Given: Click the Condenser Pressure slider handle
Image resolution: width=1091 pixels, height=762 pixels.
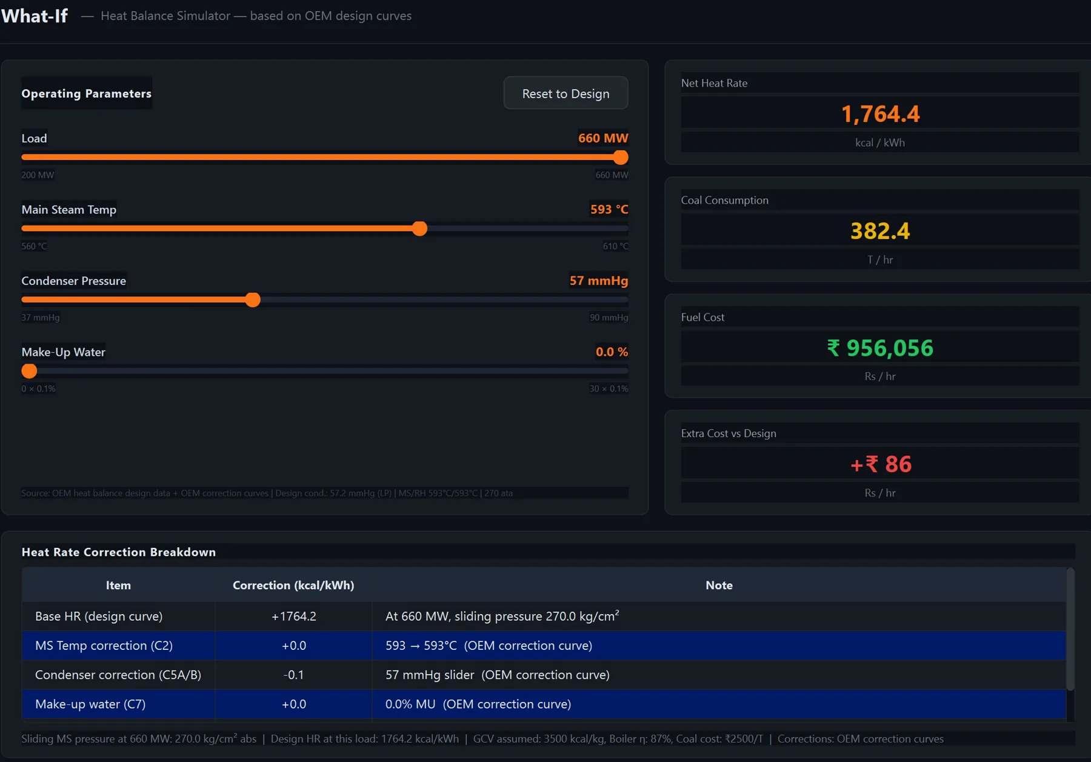Looking at the screenshot, I should click(x=253, y=299).
